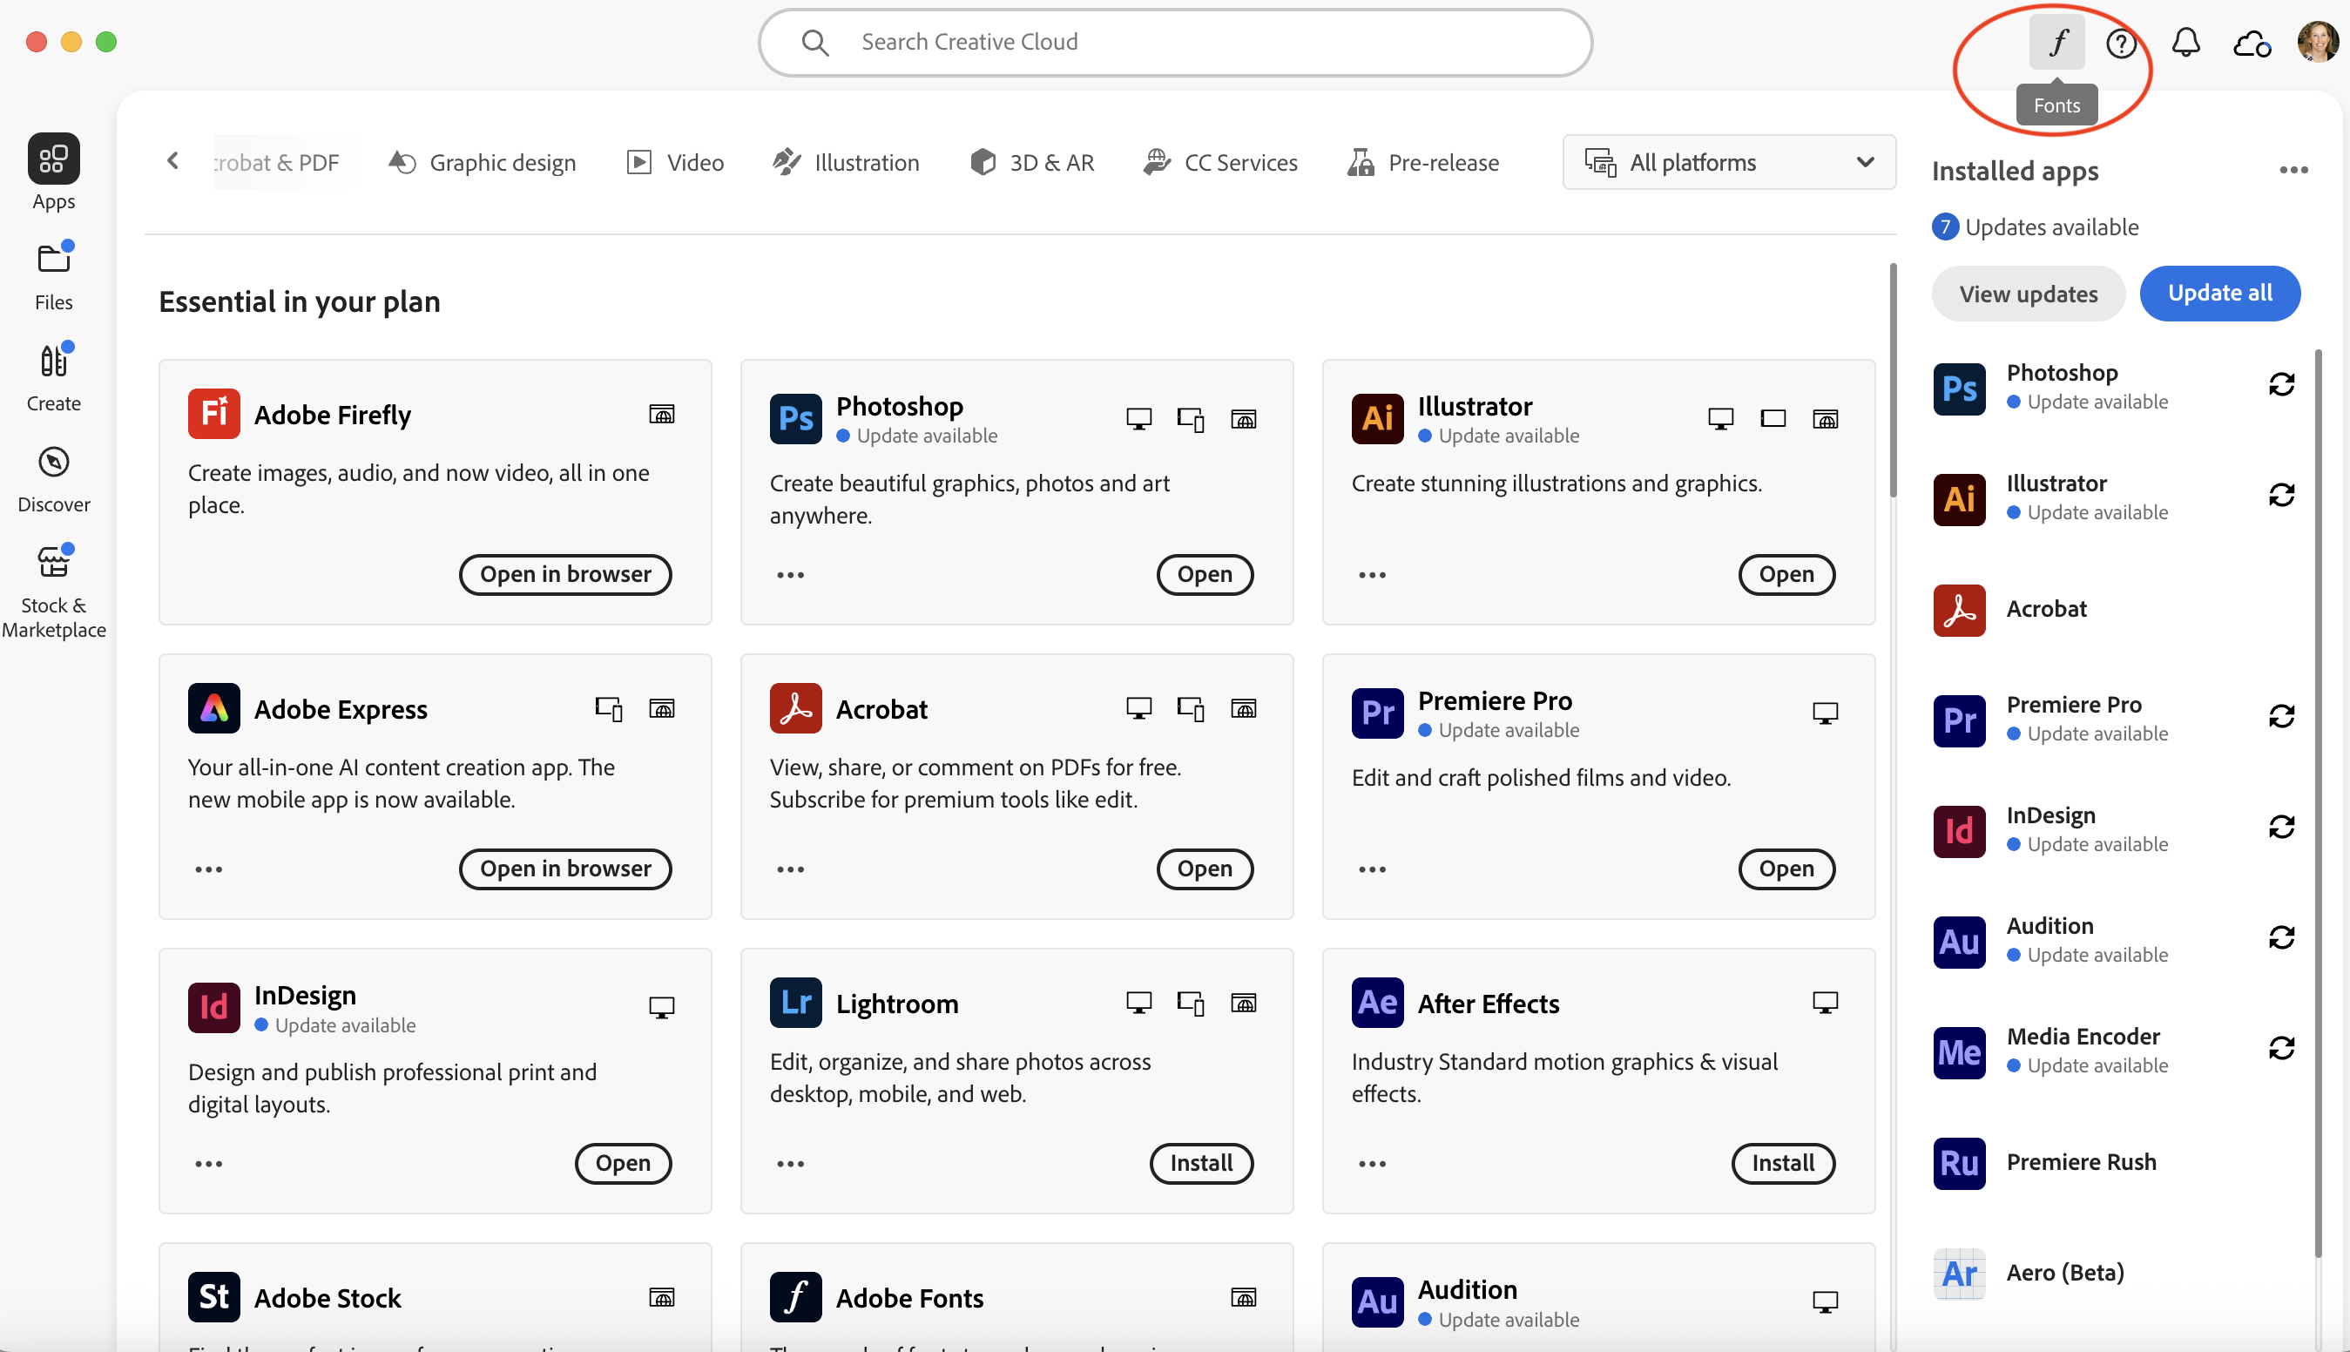Image resolution: width=2350 pixels, height=1352 pixels.
Task: Open Acrobat from its card
Action: 1205,869
